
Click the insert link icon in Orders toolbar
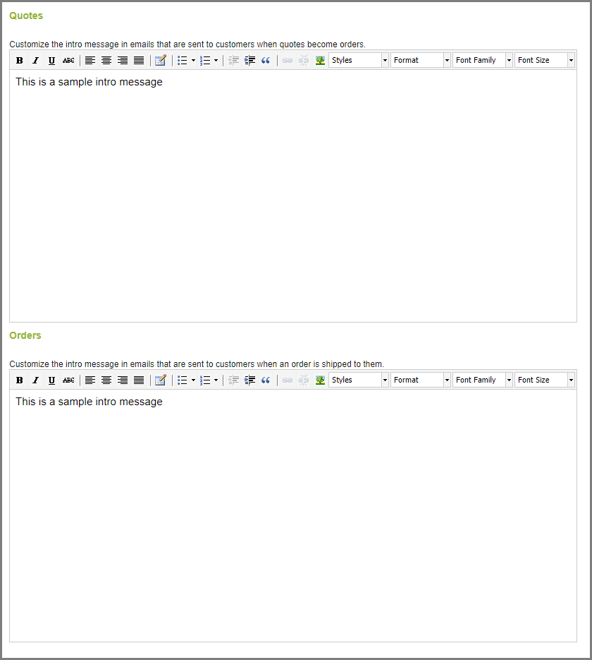point(288,380)
